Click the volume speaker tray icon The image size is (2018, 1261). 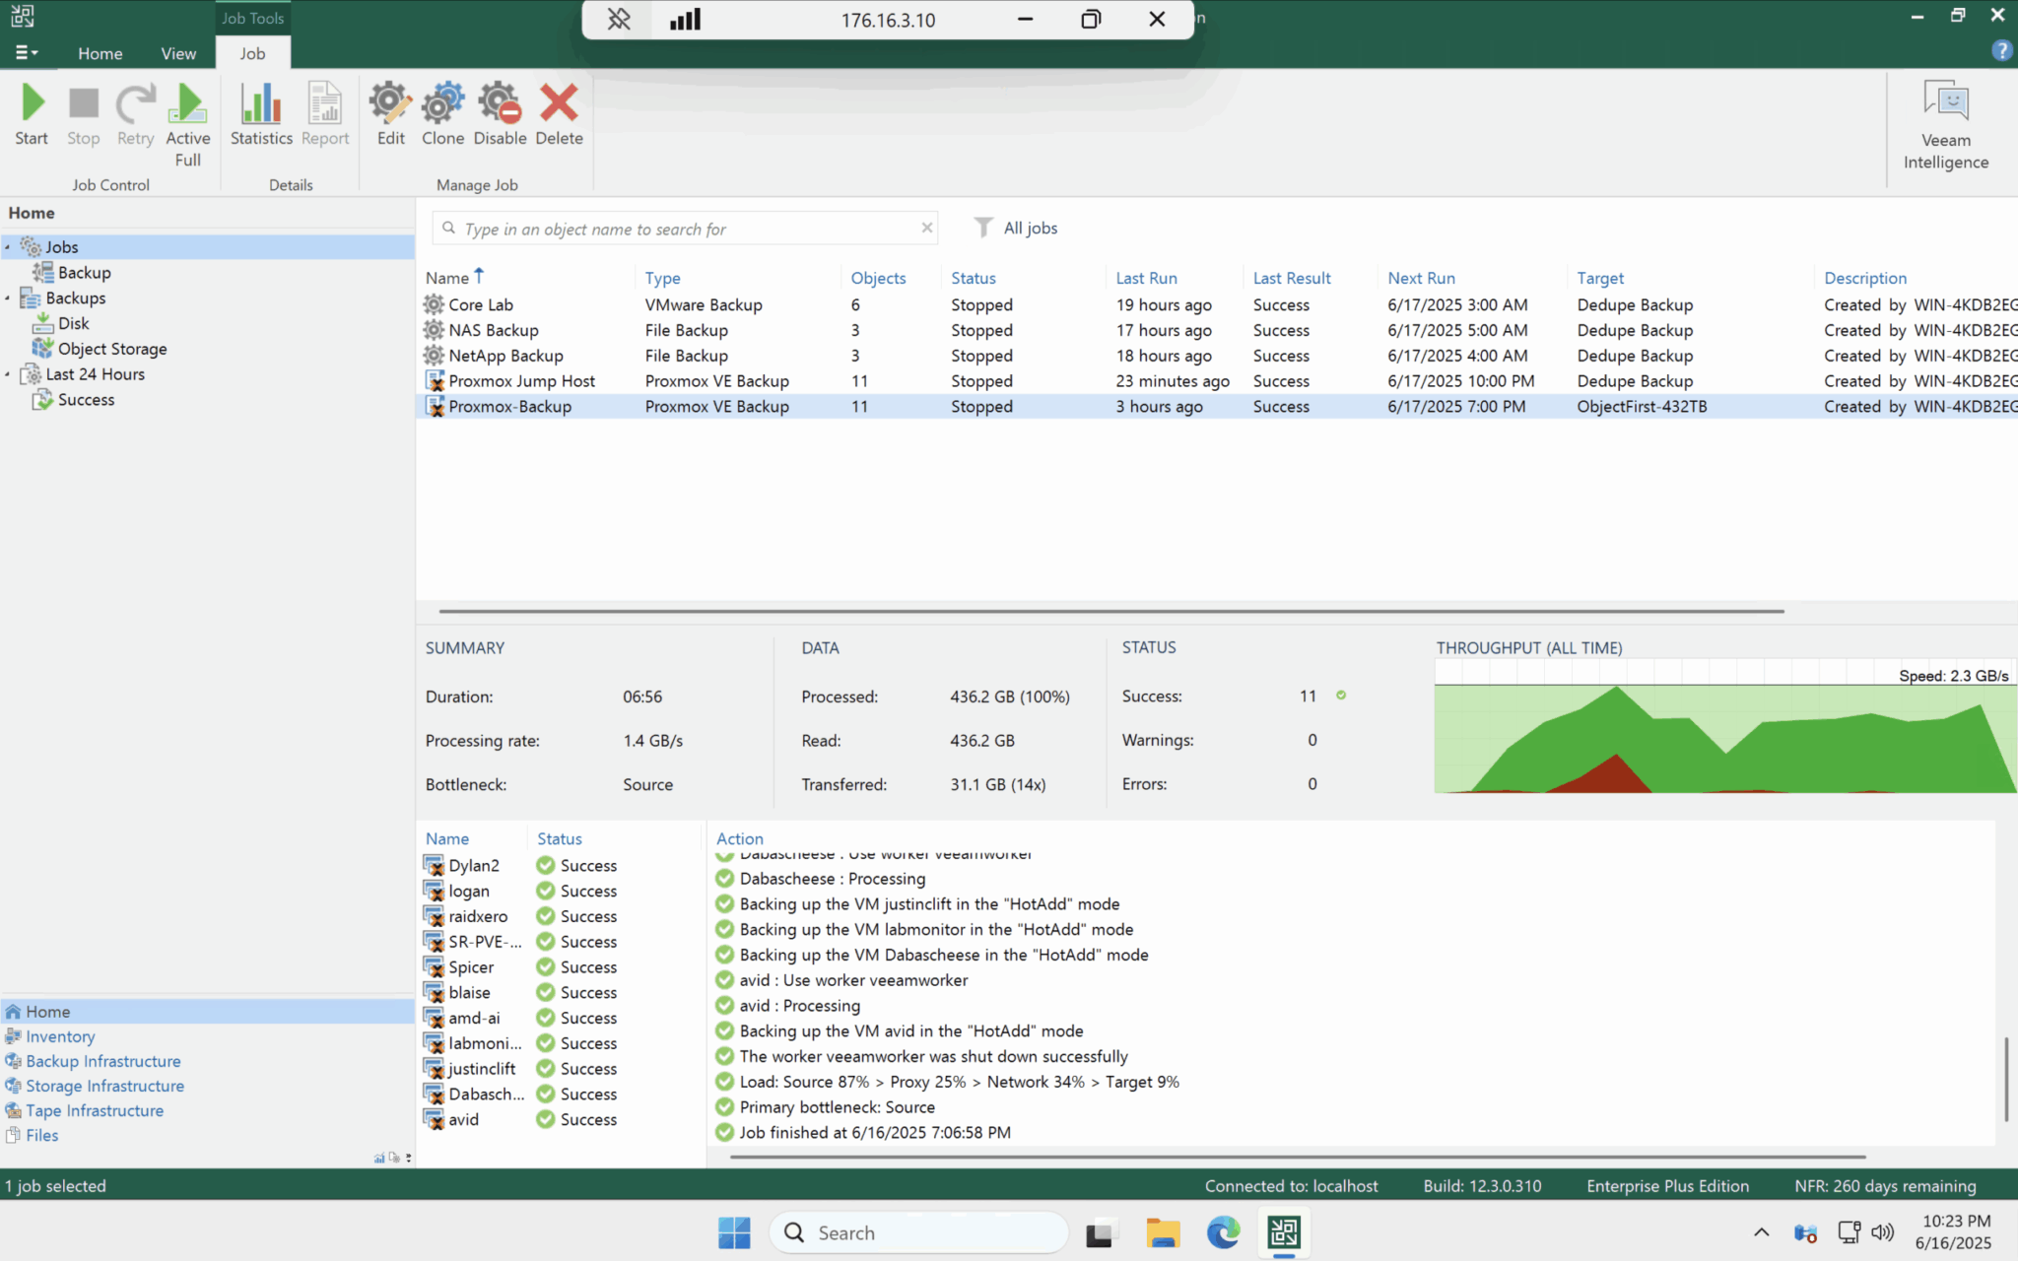pos(1882,1232)
